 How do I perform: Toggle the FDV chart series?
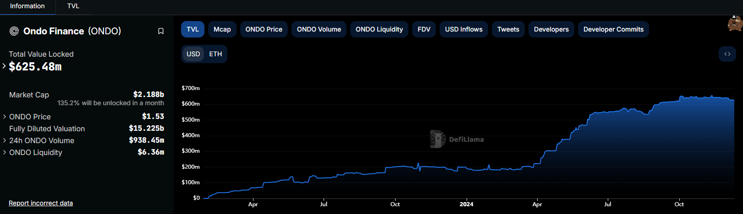(x=424, y=29)
